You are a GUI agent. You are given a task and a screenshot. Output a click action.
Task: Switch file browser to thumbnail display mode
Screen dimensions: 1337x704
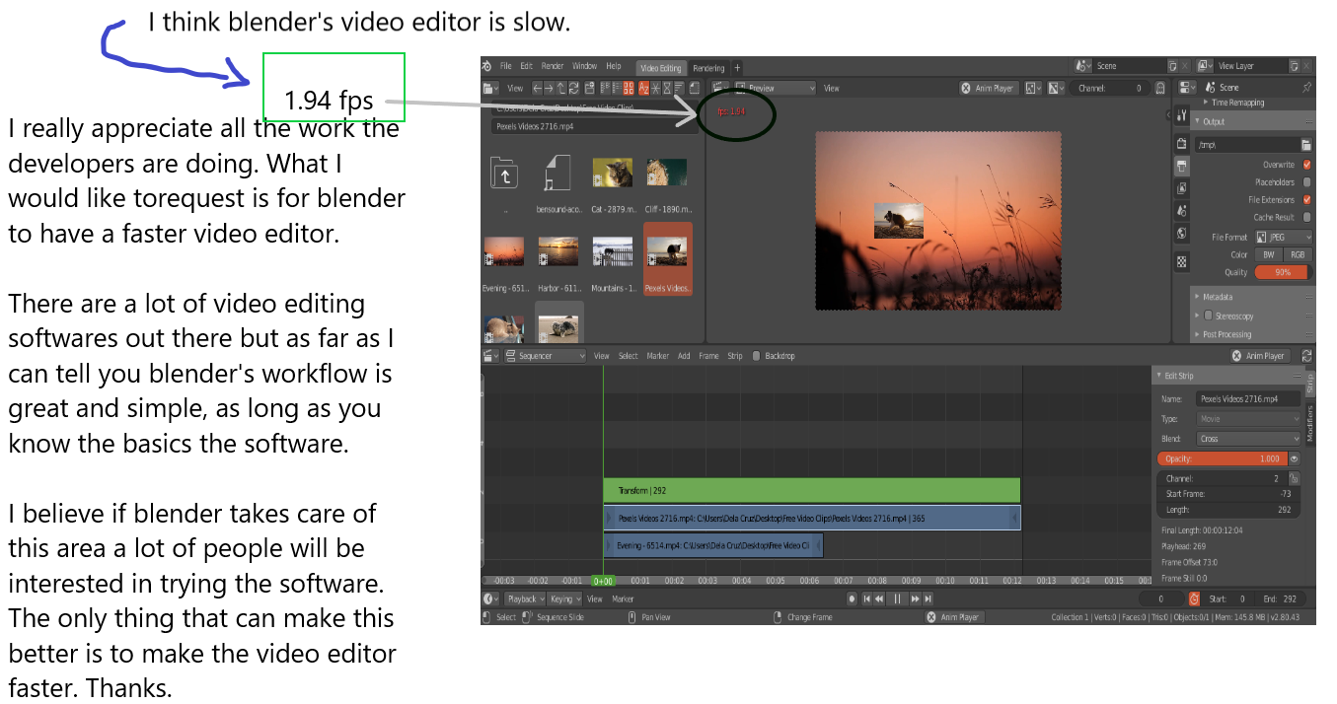click(628, 88)
